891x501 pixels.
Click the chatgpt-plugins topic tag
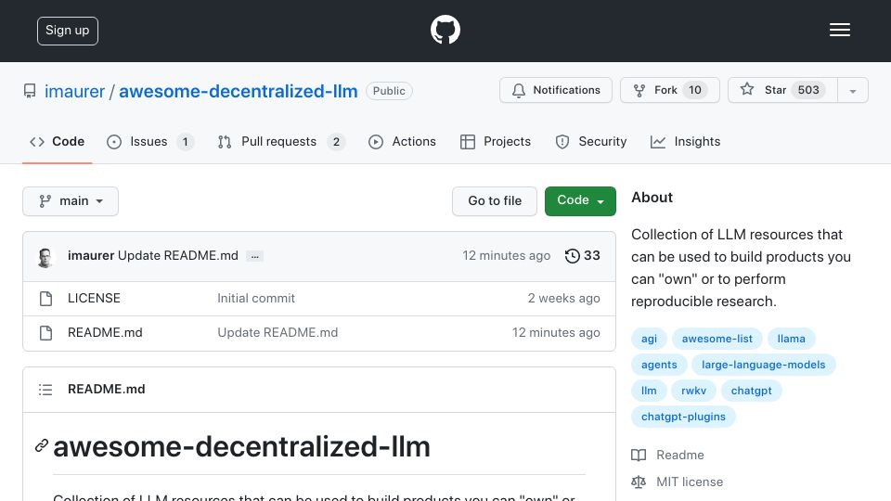[683, 417]
